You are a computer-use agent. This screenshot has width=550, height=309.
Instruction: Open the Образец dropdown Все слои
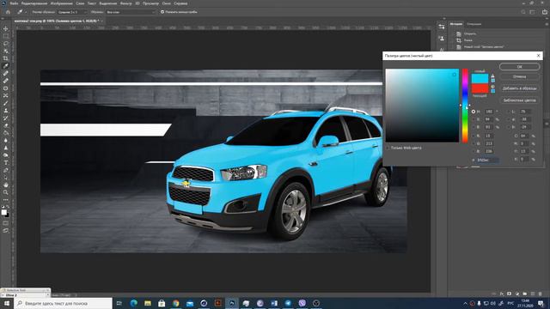click(131, 12)
